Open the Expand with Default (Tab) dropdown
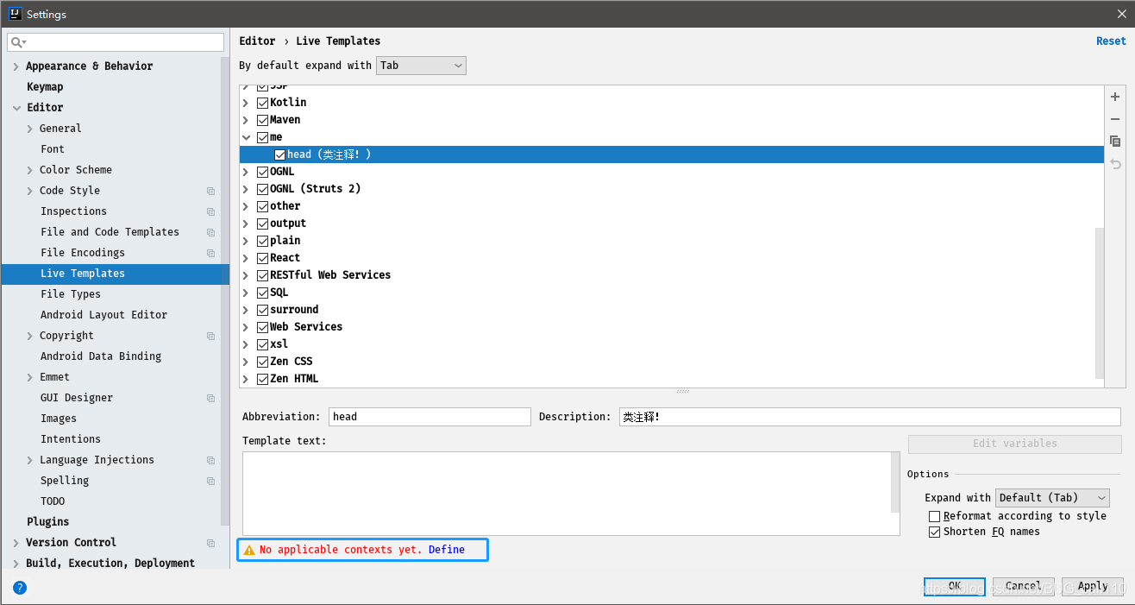Screen dimensions: 1135x605 pos(1051,497)
